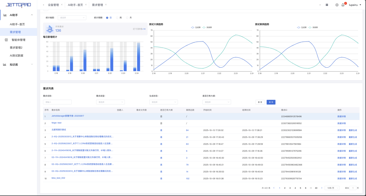Toggle 生成率 legend in 测试大纲趋势 chart
366x196 pixels.
click(196, 27)
